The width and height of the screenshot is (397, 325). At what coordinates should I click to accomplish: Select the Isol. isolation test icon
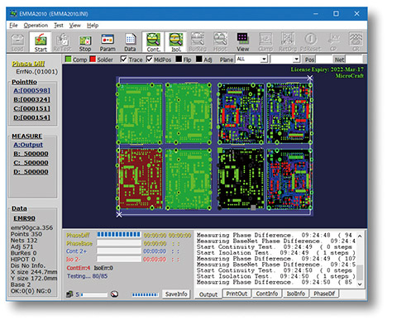click(x=176, y=42)
